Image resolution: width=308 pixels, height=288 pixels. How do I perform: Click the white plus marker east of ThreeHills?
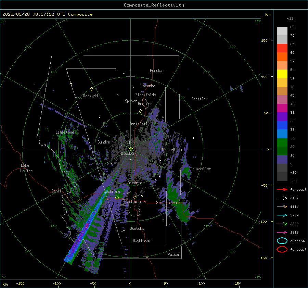pos(193,138)
